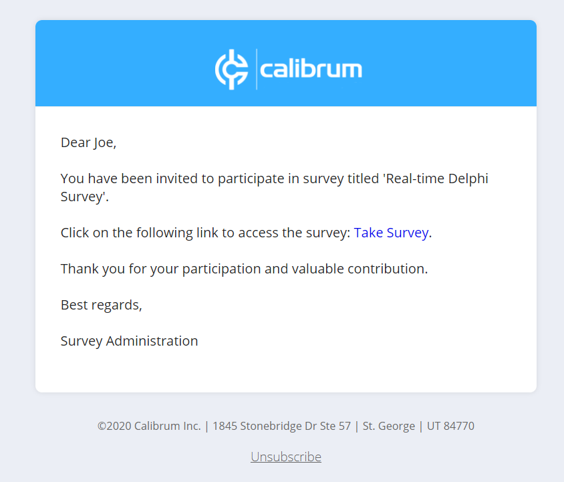Click the Calibrum wordmark in the header
This screenshot has width=564, height=482.
pos(311,70)
